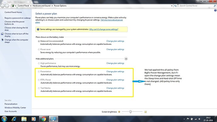Open the blue Help question mark icon
217x122 pixels.
pyautogui.click(x=215, y=10)
